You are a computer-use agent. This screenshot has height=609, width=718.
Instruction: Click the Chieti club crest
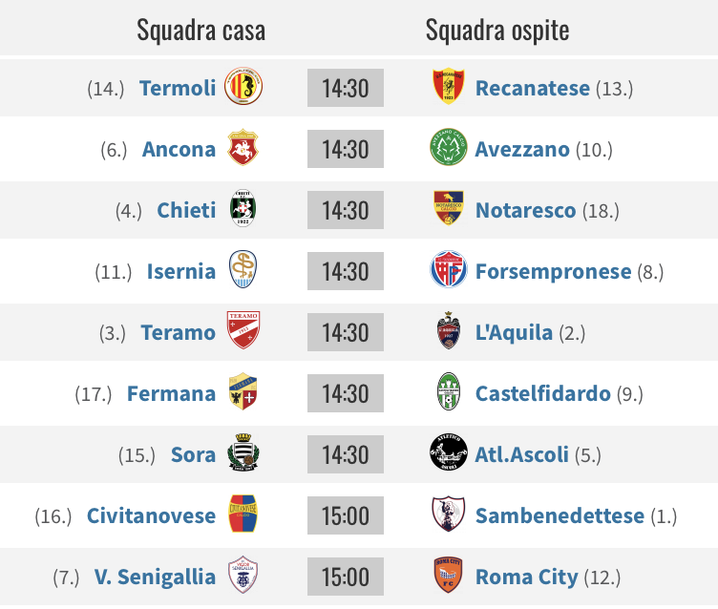(x=243, y=208)
